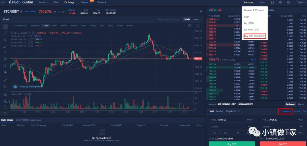Choose Buy With Credit Card menu item
Viewport: 307px width, 146px height.
[255, 36]
